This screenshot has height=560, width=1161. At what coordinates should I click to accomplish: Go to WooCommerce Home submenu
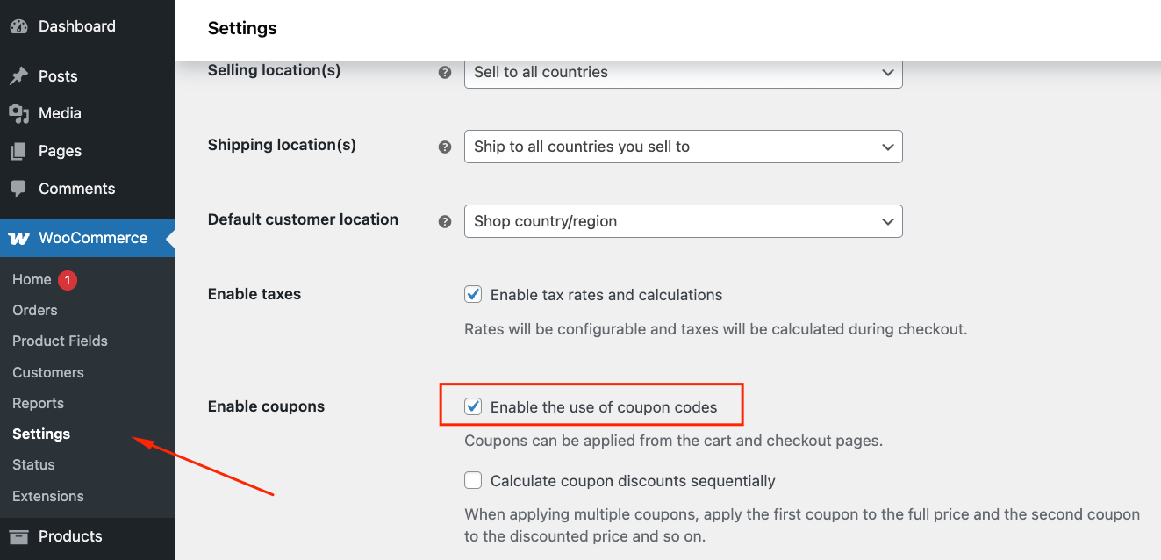click(x=32, y=279)
